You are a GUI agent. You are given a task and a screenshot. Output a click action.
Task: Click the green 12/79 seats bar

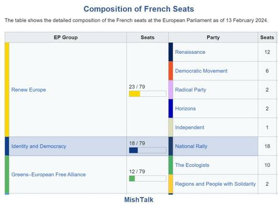147,179
